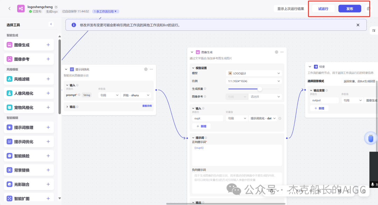Add 智能换脸 node with its plus button
Screen dimensions: 378x205
coord(48,156)
